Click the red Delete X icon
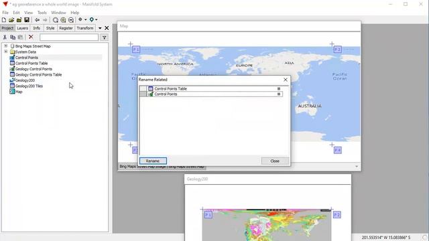The height and width of the screenshot is (241, 429). (31, 37)
